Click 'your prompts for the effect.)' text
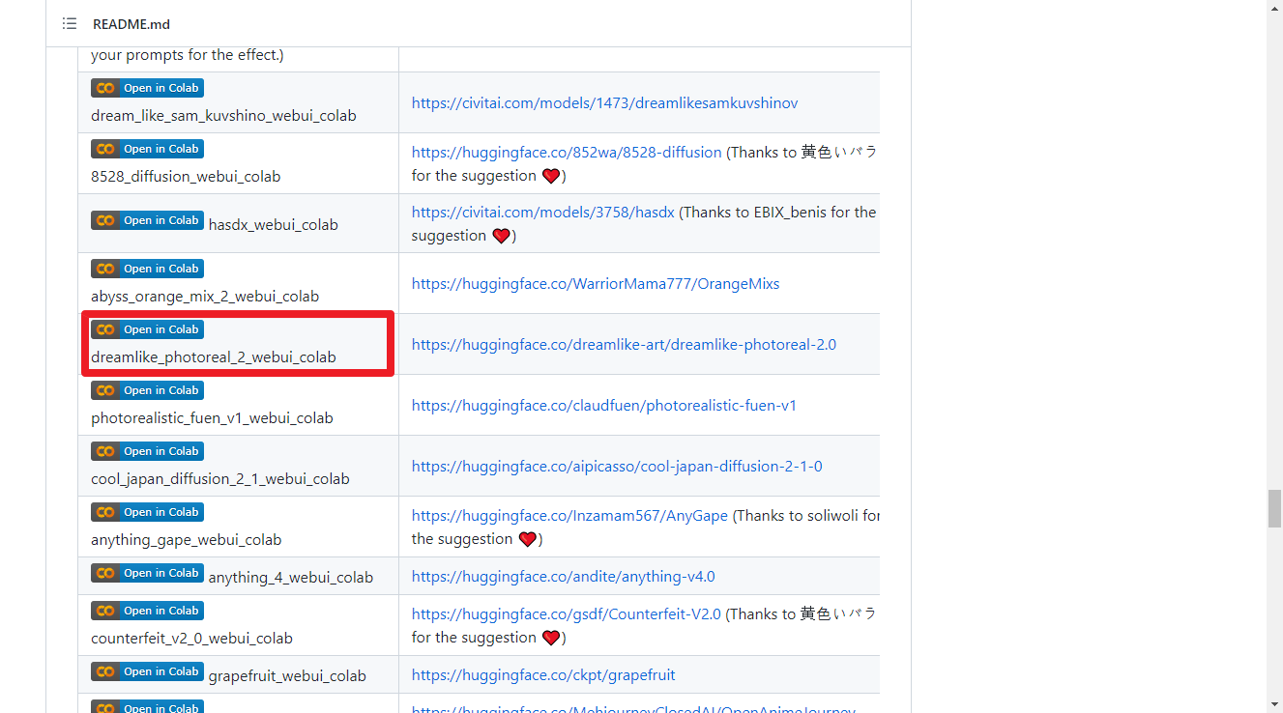This screenshot has height=713, width=1283. click(188, 55)
